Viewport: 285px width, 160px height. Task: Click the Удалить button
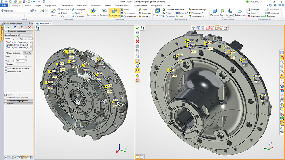coord(28,53)
